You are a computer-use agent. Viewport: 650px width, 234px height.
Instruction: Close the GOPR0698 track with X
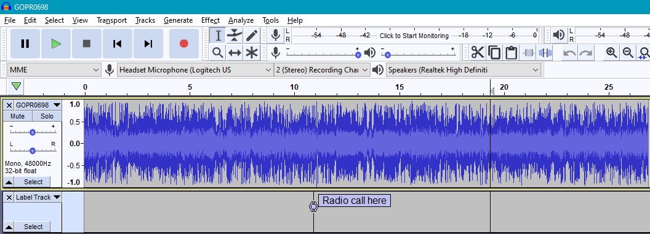coord(9,106)
